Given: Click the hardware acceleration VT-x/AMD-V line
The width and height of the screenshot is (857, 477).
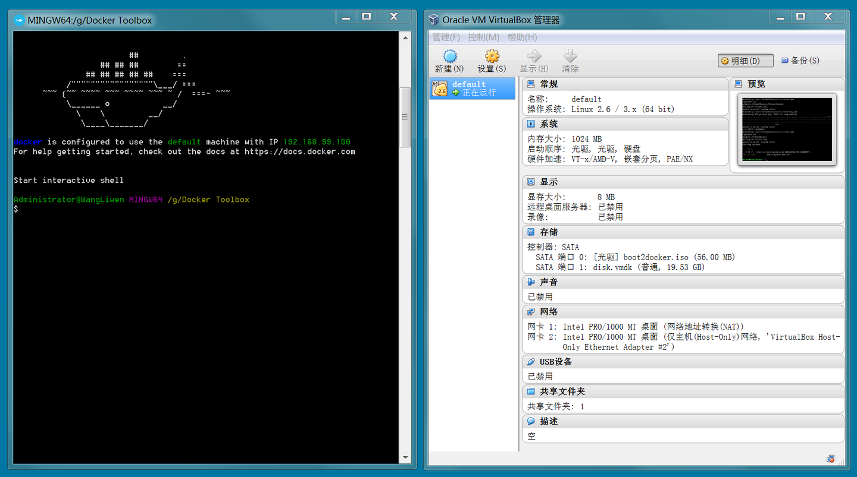Looking at the screenshot, I should [x=610, y=159].
